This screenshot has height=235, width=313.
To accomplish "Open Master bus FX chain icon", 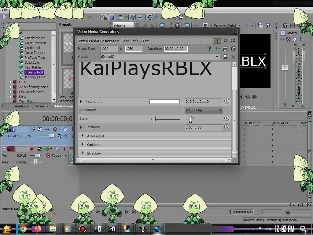I will click(282, 39).
